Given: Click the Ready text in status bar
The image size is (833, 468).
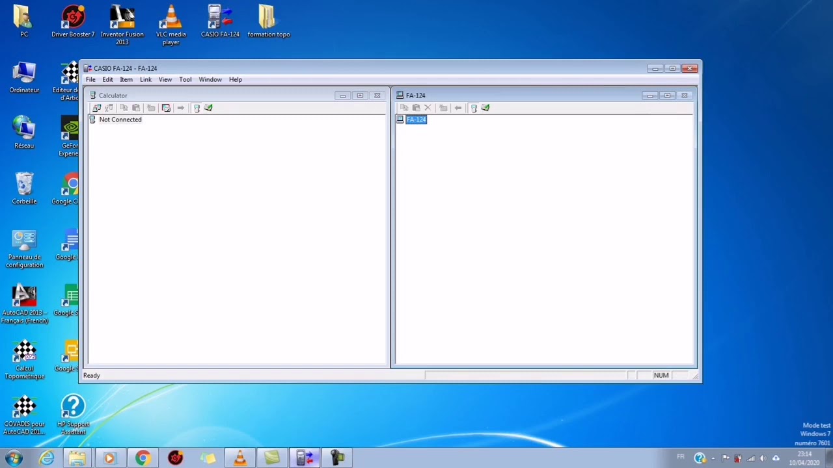Looking at the screenshot, I should tap(92, 375).
